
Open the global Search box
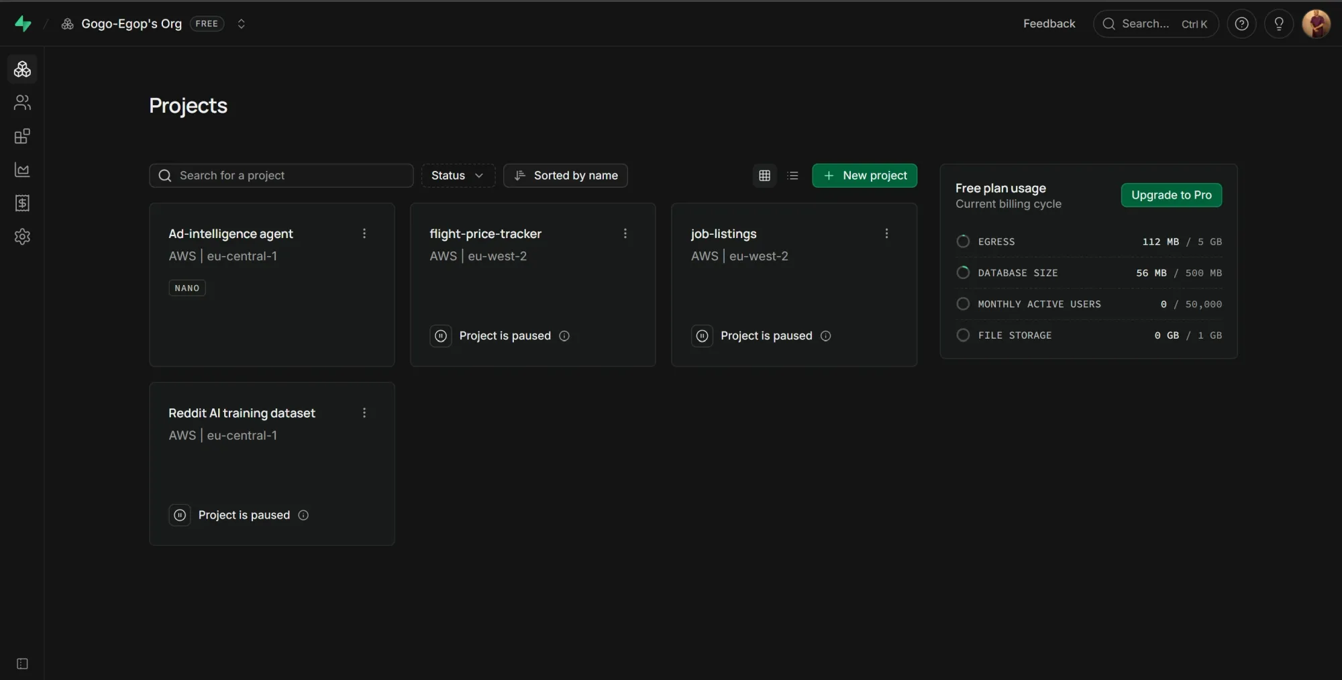coord(1155,24)
